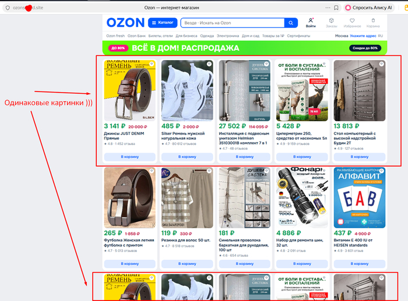Add Silser Ремень мужской to cart
The height and width of the screenshot is (301, 408).
[187, 157]
